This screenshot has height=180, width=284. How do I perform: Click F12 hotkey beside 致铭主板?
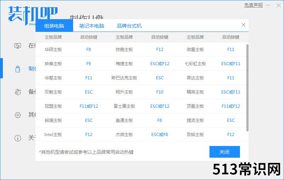point(231,134)
